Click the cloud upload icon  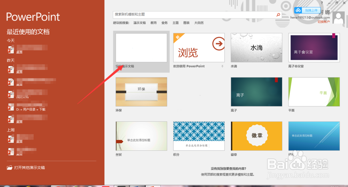(x=298, y=10)
